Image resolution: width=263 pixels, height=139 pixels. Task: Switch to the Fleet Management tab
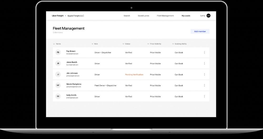pos(165,16)
